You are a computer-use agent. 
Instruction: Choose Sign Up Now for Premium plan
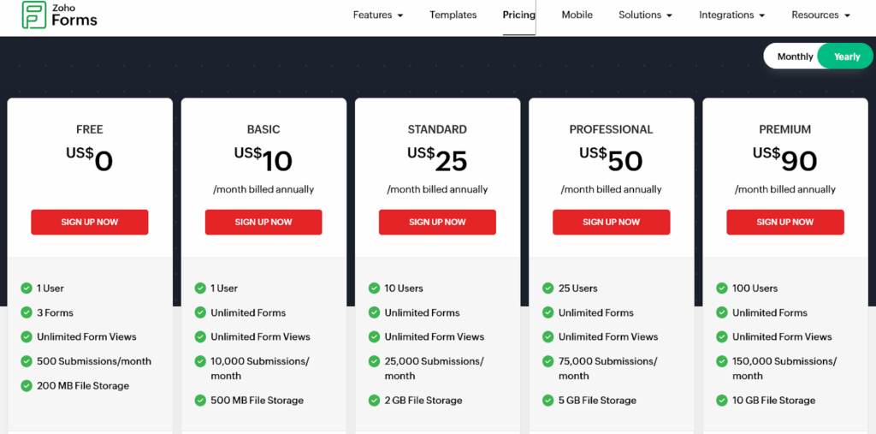[x=784, y=223]
